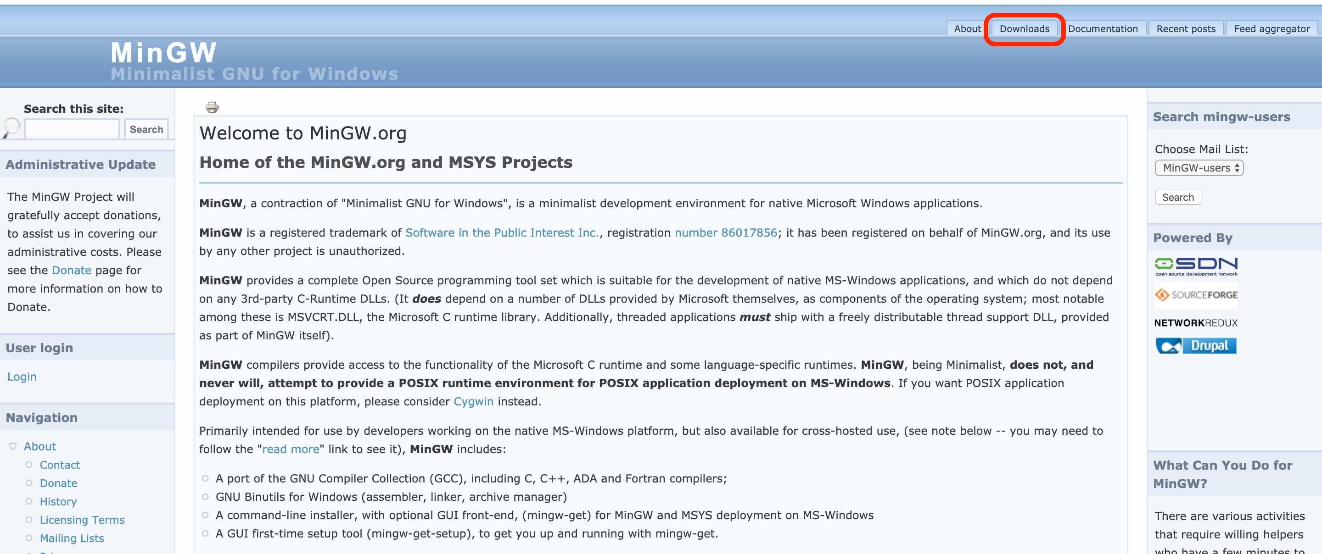Open the Mailing Lists navigation link

pyautogui.click(x=72, y=538)
